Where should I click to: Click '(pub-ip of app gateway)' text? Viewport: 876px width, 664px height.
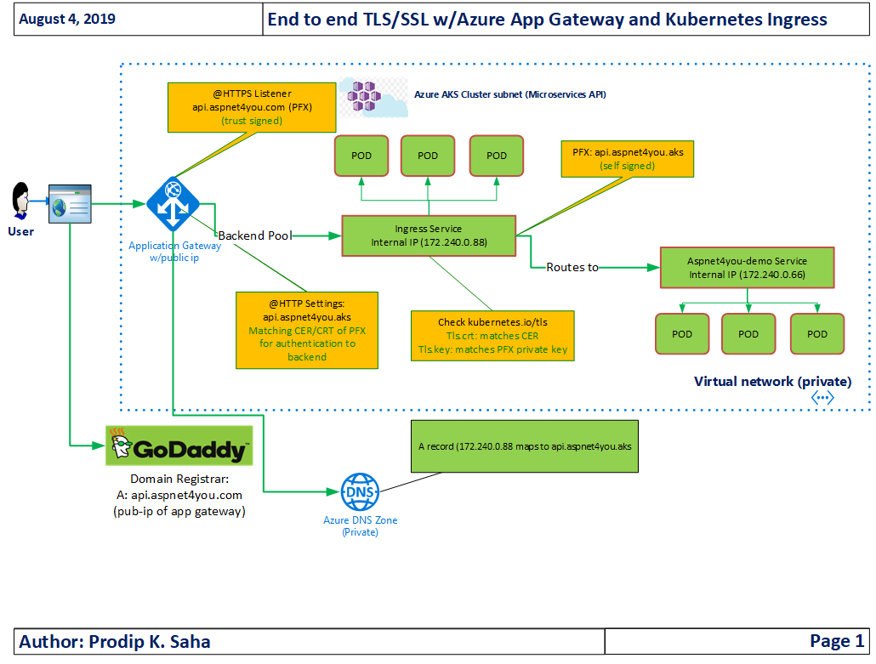coord(179,512)
